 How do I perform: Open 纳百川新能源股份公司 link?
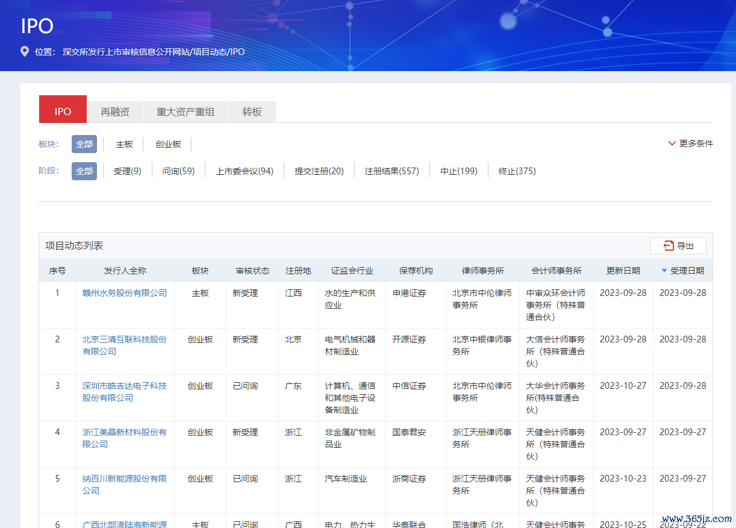pyautogui.click(x=125, y=485)
